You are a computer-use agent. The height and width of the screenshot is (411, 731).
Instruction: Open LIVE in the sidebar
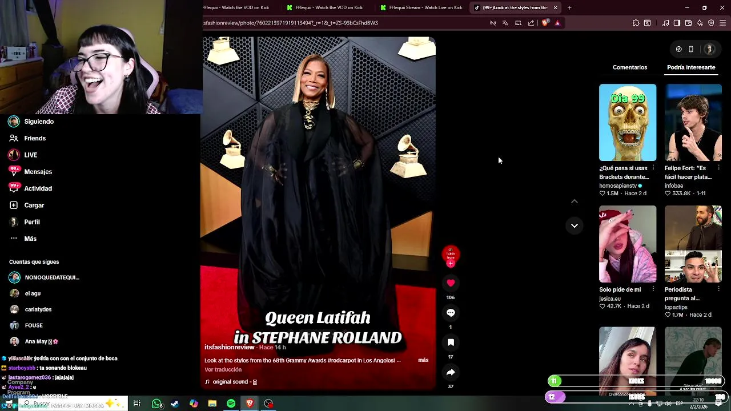[x=31, y=155]
